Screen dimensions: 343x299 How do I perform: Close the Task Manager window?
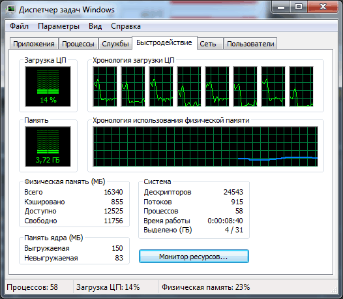323,7
